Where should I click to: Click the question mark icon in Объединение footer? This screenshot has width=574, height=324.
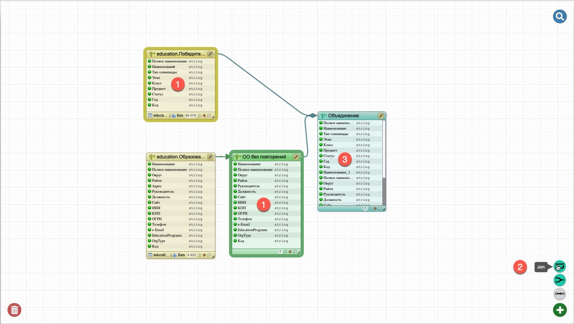[365, 208]
